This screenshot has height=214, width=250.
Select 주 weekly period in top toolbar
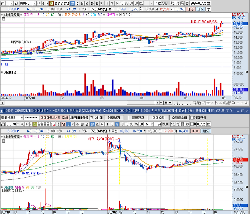[x=77, y=3]
